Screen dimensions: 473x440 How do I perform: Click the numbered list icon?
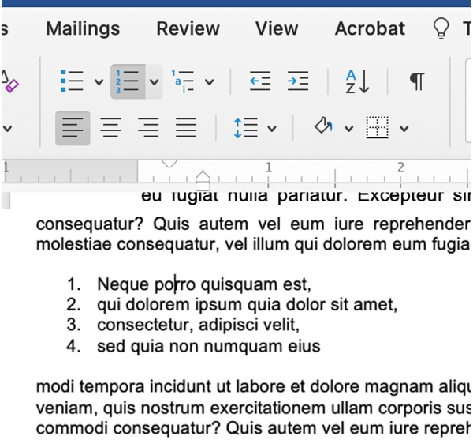pos(128,81)
